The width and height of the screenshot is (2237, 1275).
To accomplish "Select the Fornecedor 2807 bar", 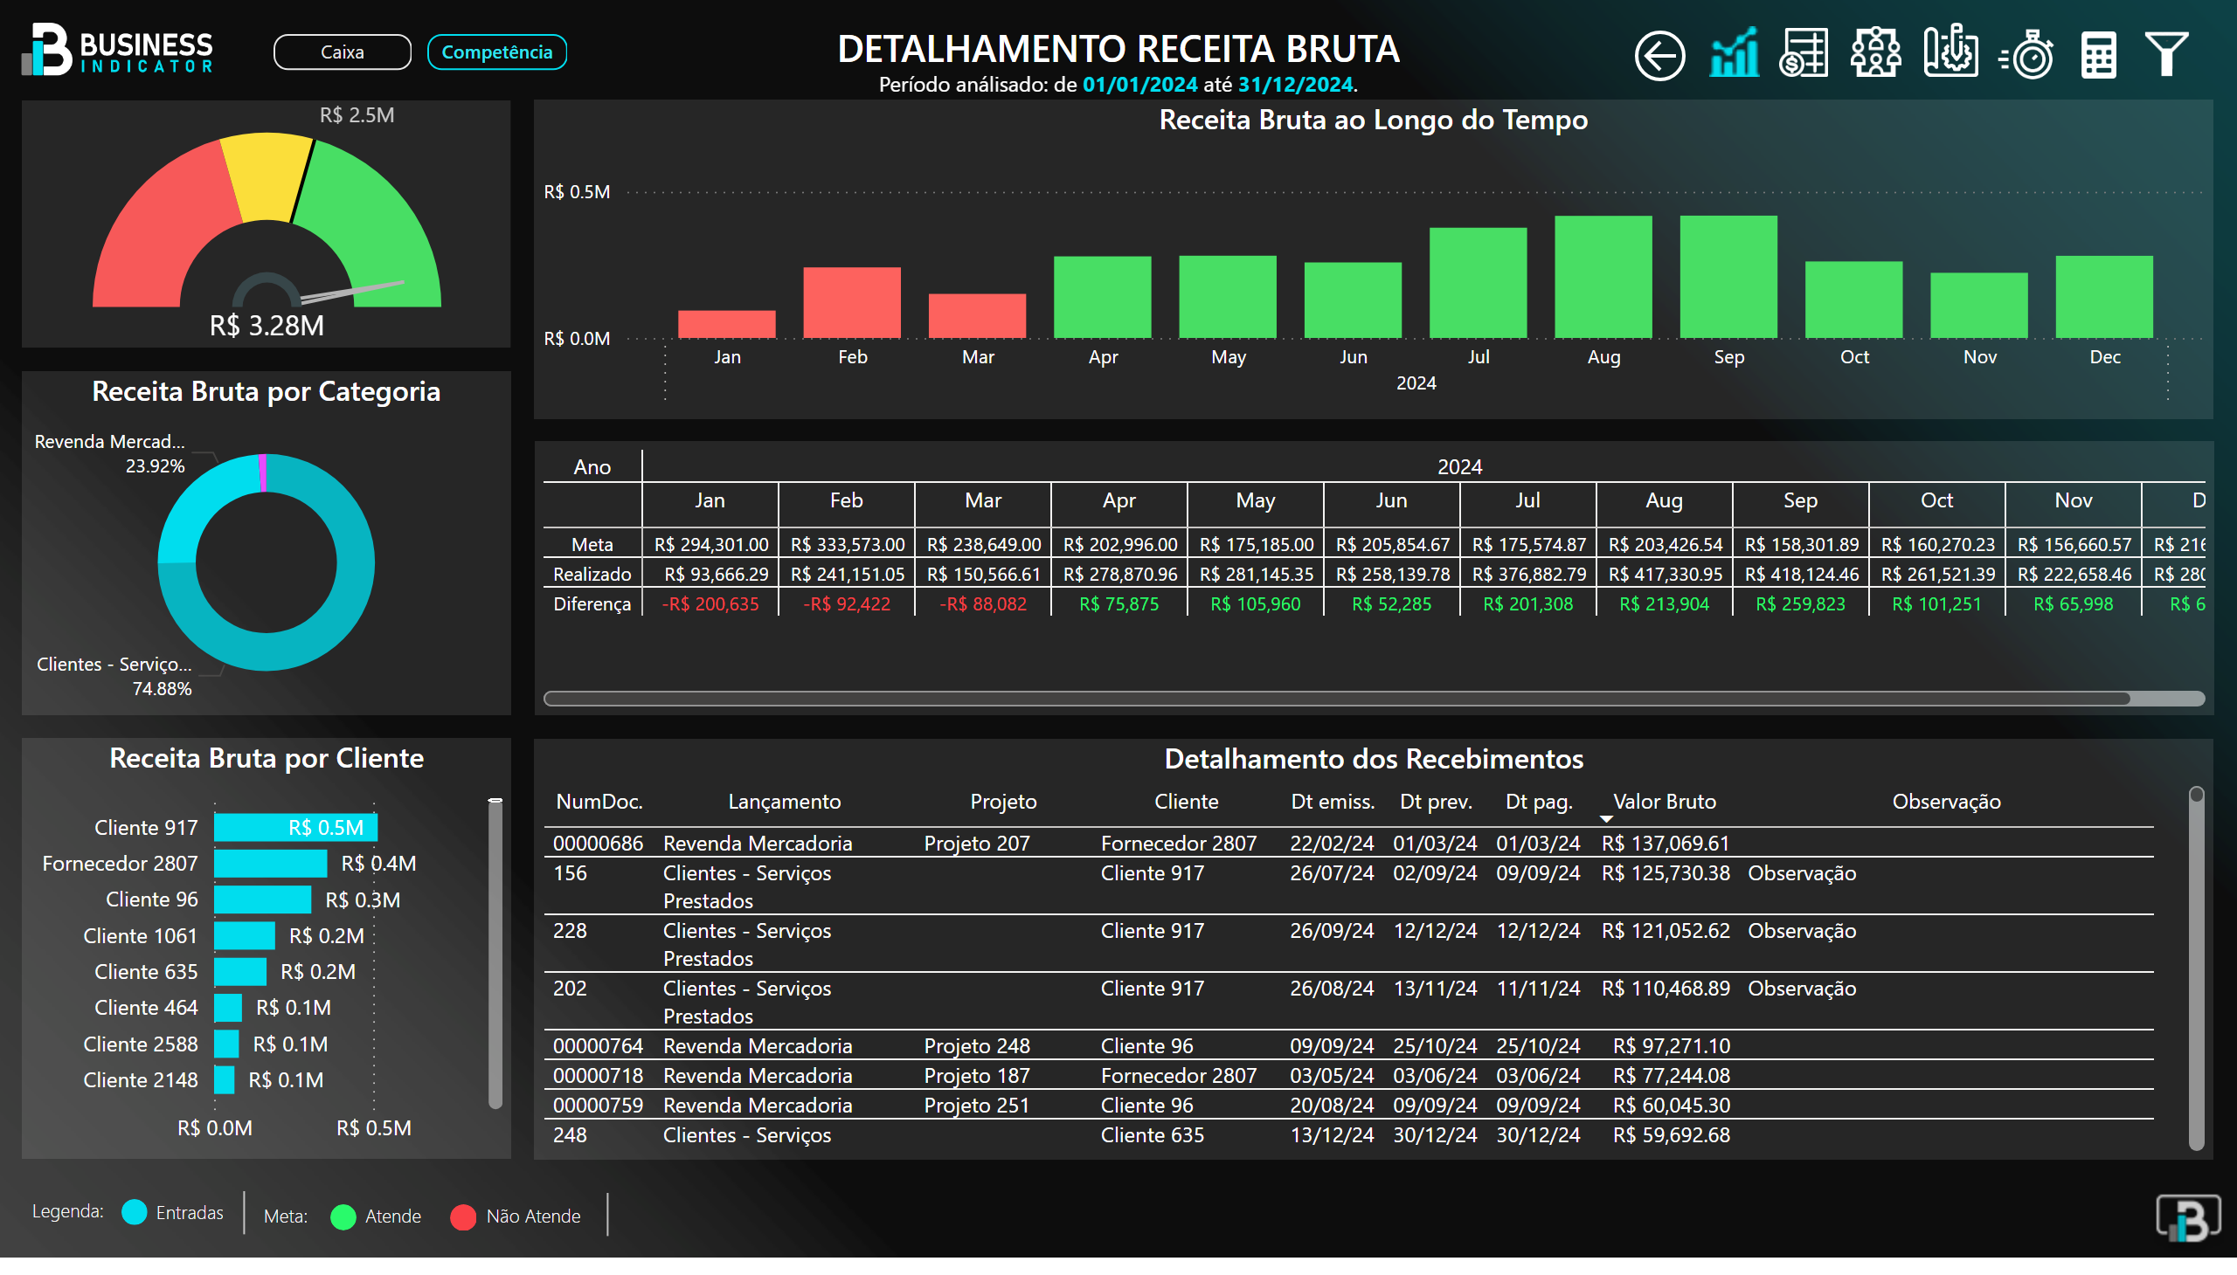I will [x=270, y=864].
